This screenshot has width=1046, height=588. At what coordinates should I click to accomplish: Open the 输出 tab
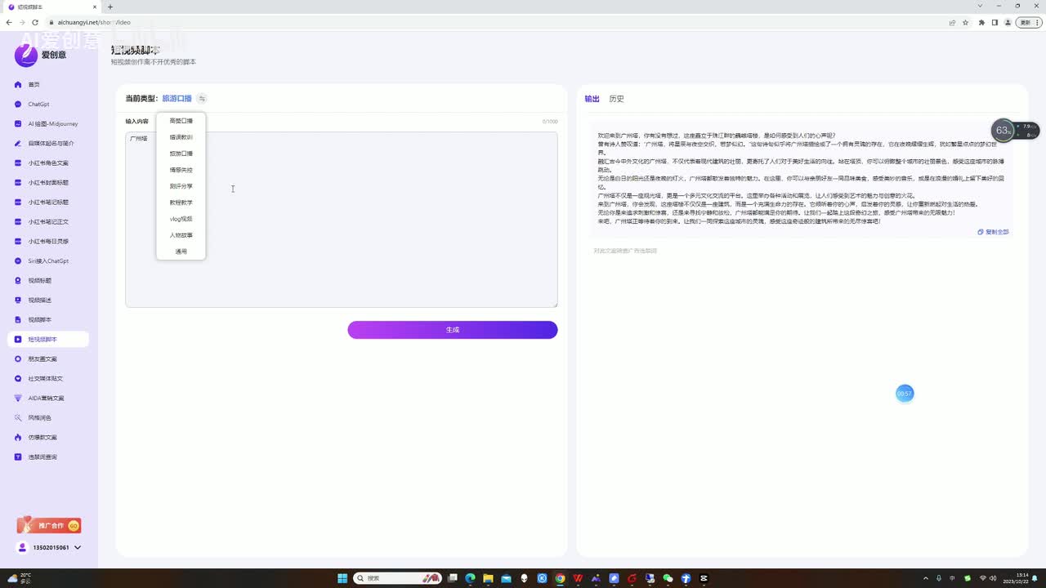tap(592, 99)
